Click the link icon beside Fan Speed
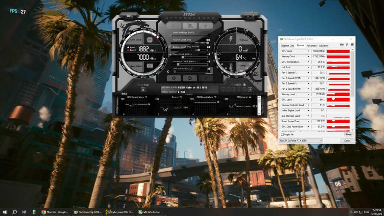Screen dimensions: 384x216 tap(191, 69)
